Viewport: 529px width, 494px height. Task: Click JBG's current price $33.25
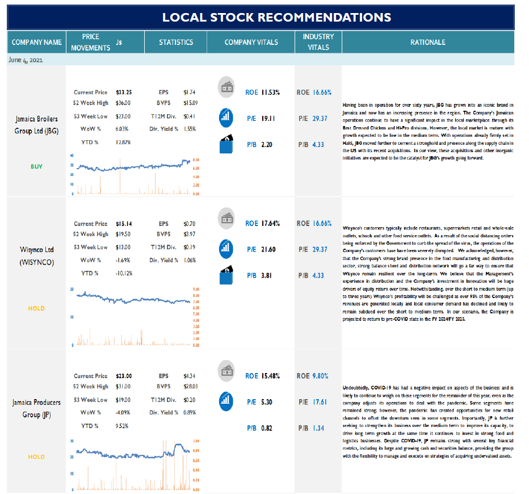(124, 92)
